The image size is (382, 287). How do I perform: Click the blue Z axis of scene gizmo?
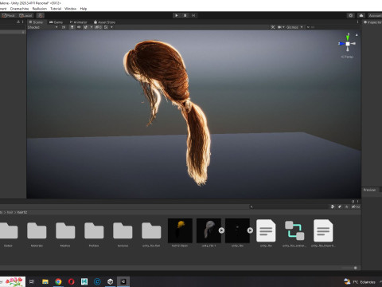tap(341, 44)
